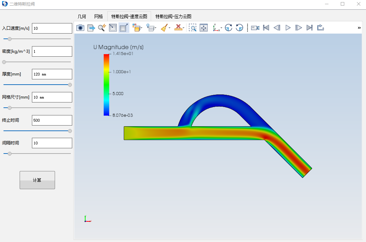This screenshot has height=242, width=366.
Task: Click the camera screenshot capture icon
Action: tap(80, 28)
